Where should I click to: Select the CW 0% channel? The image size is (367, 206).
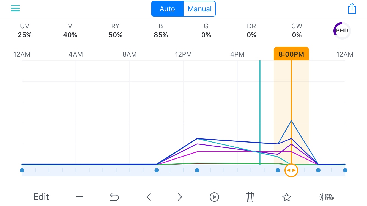tap(297, 30)
